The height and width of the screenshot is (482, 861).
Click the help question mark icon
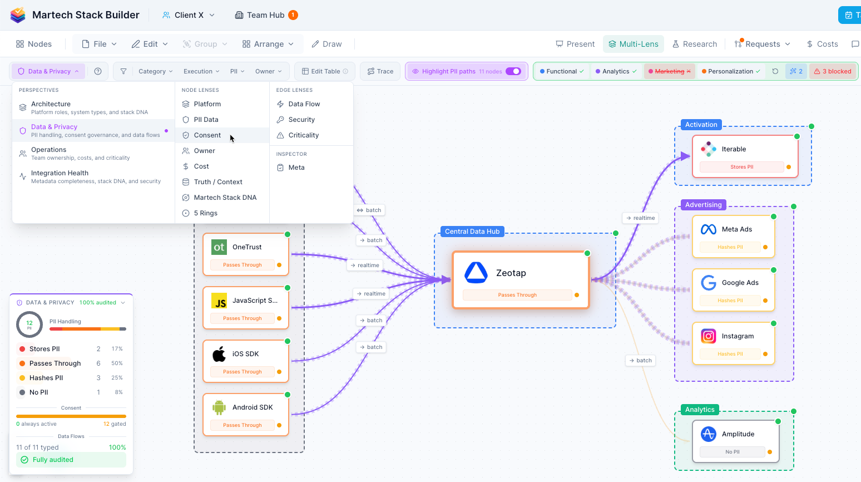tap(98, 71)
